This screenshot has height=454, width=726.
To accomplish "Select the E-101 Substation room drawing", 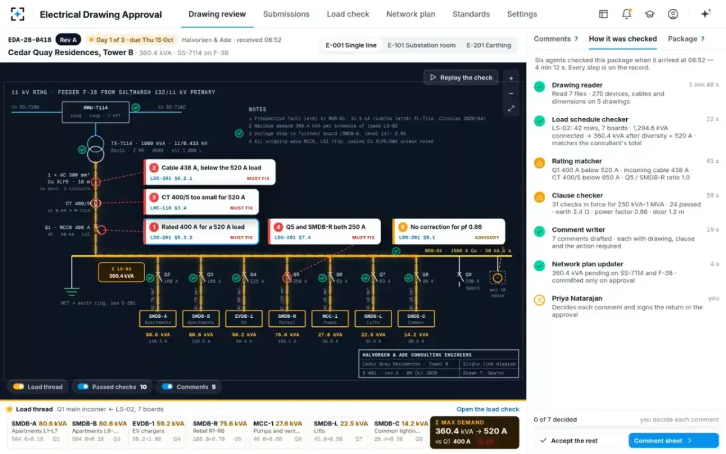I will 421,45.
